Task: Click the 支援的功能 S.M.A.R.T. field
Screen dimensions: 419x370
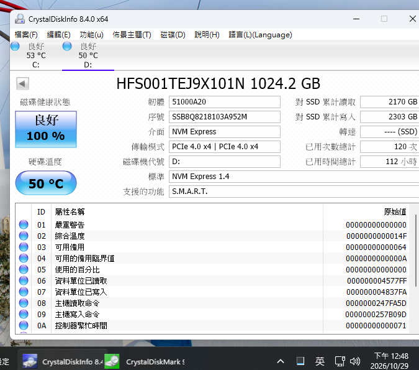Action: point(294,192)
